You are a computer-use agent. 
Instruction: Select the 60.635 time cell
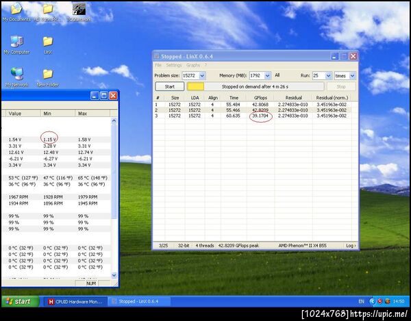(x=233, y=116)
